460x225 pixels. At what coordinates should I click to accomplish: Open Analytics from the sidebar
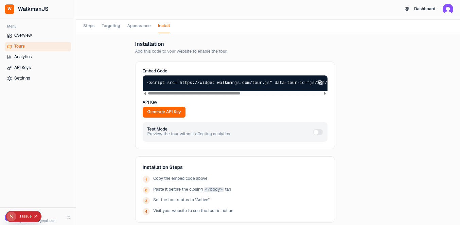tap(23, 57)
